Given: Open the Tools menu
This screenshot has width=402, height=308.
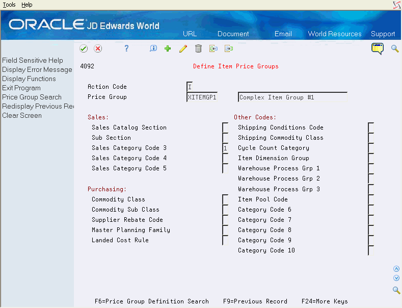Looking at the screenshot, I should (9, 5).
